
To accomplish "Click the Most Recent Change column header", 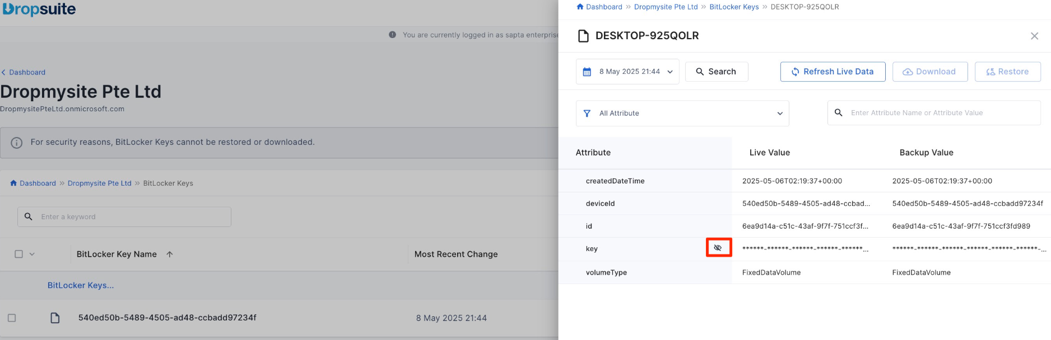I will point(456,254).
